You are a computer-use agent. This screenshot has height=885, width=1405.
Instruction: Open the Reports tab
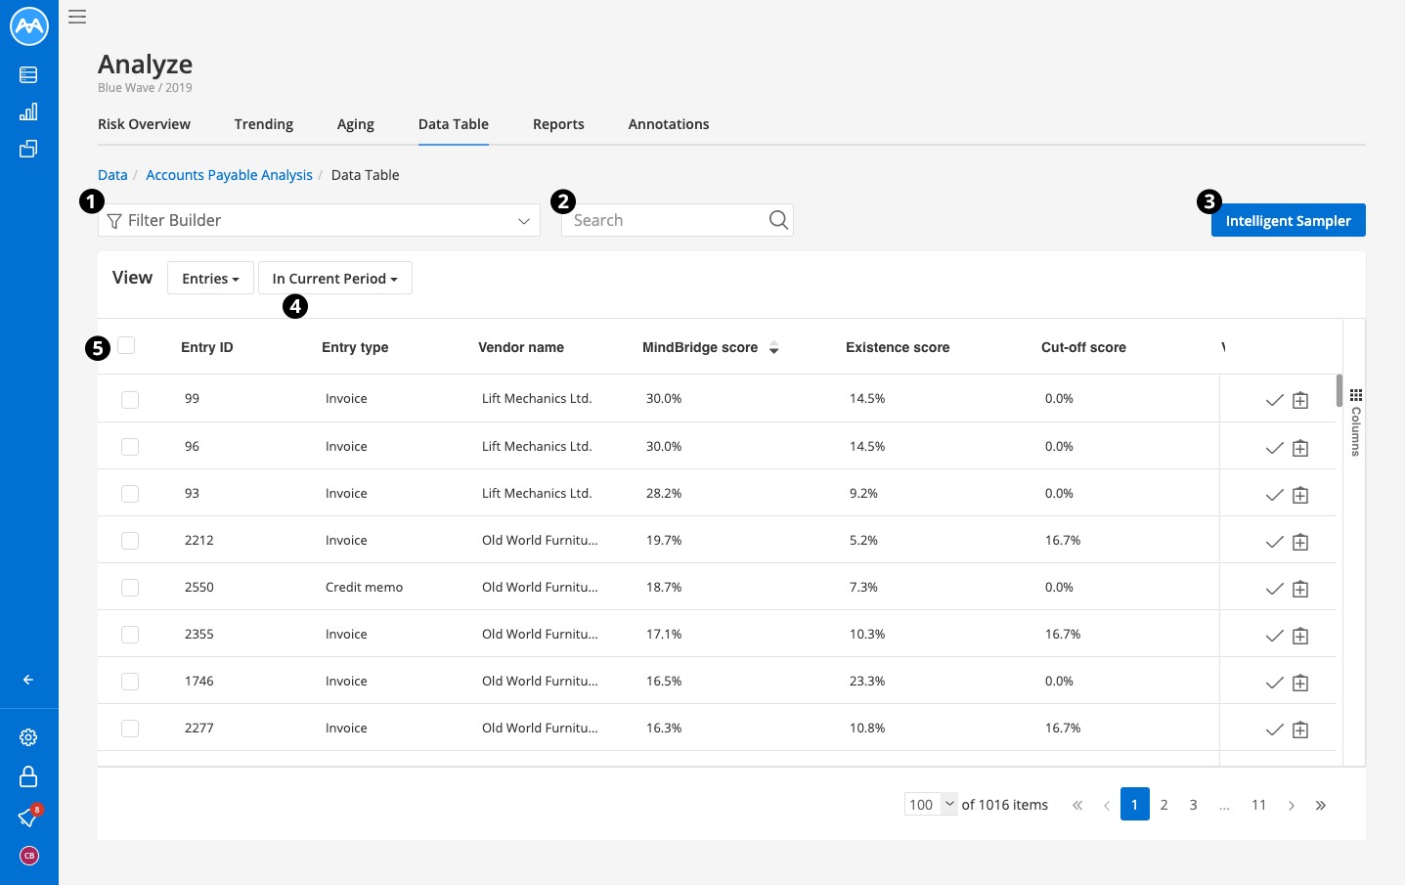pos(558,124)
